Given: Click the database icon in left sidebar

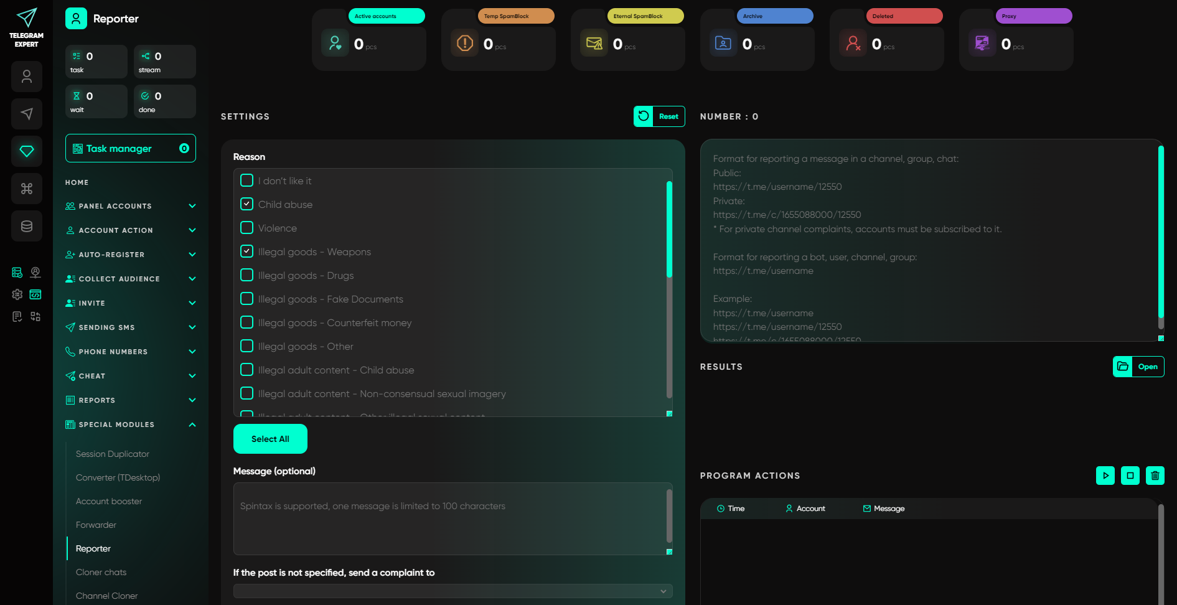Looking at the screenshot, I should pyautogui.click(x=26, y=226).
